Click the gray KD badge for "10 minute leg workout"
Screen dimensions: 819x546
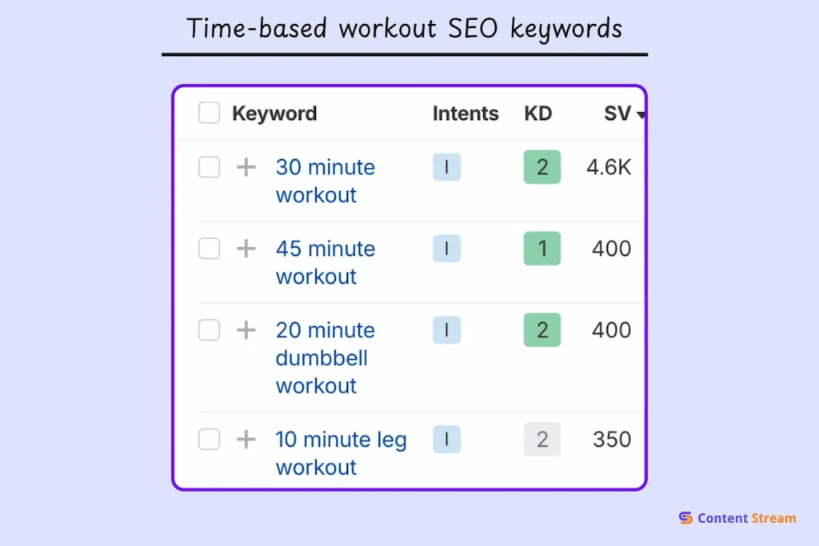click(x=541, y=440)
